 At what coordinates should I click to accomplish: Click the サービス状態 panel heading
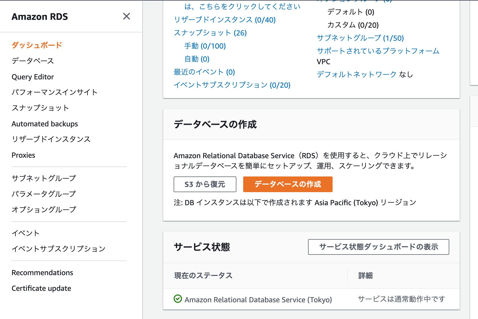(x=202, y=247)
